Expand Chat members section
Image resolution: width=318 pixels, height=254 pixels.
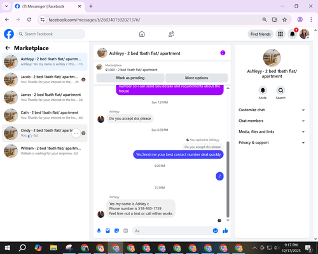[272, 121]
